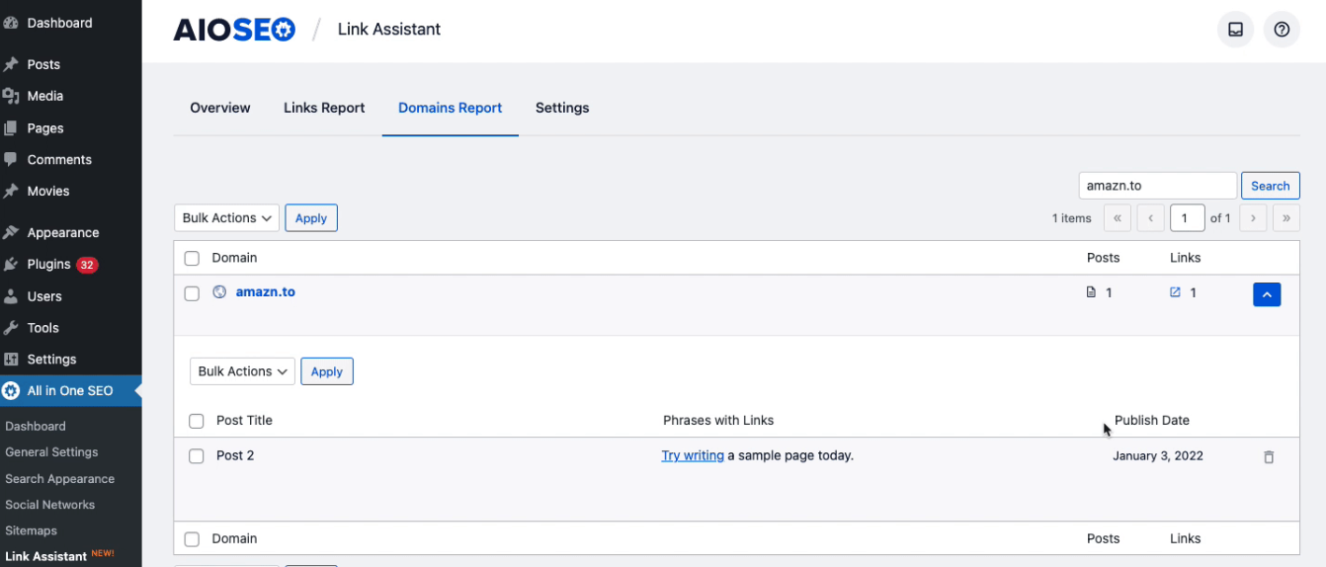Check the Post 2 row checkbox

[196, 456]
